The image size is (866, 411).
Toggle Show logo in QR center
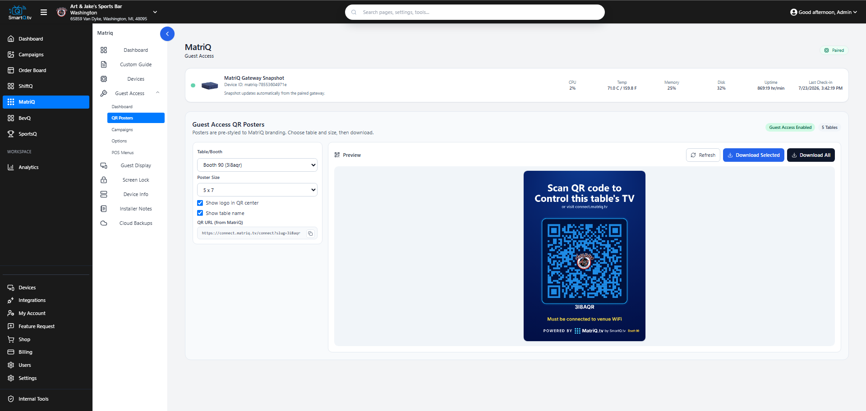tap(200, 203)
